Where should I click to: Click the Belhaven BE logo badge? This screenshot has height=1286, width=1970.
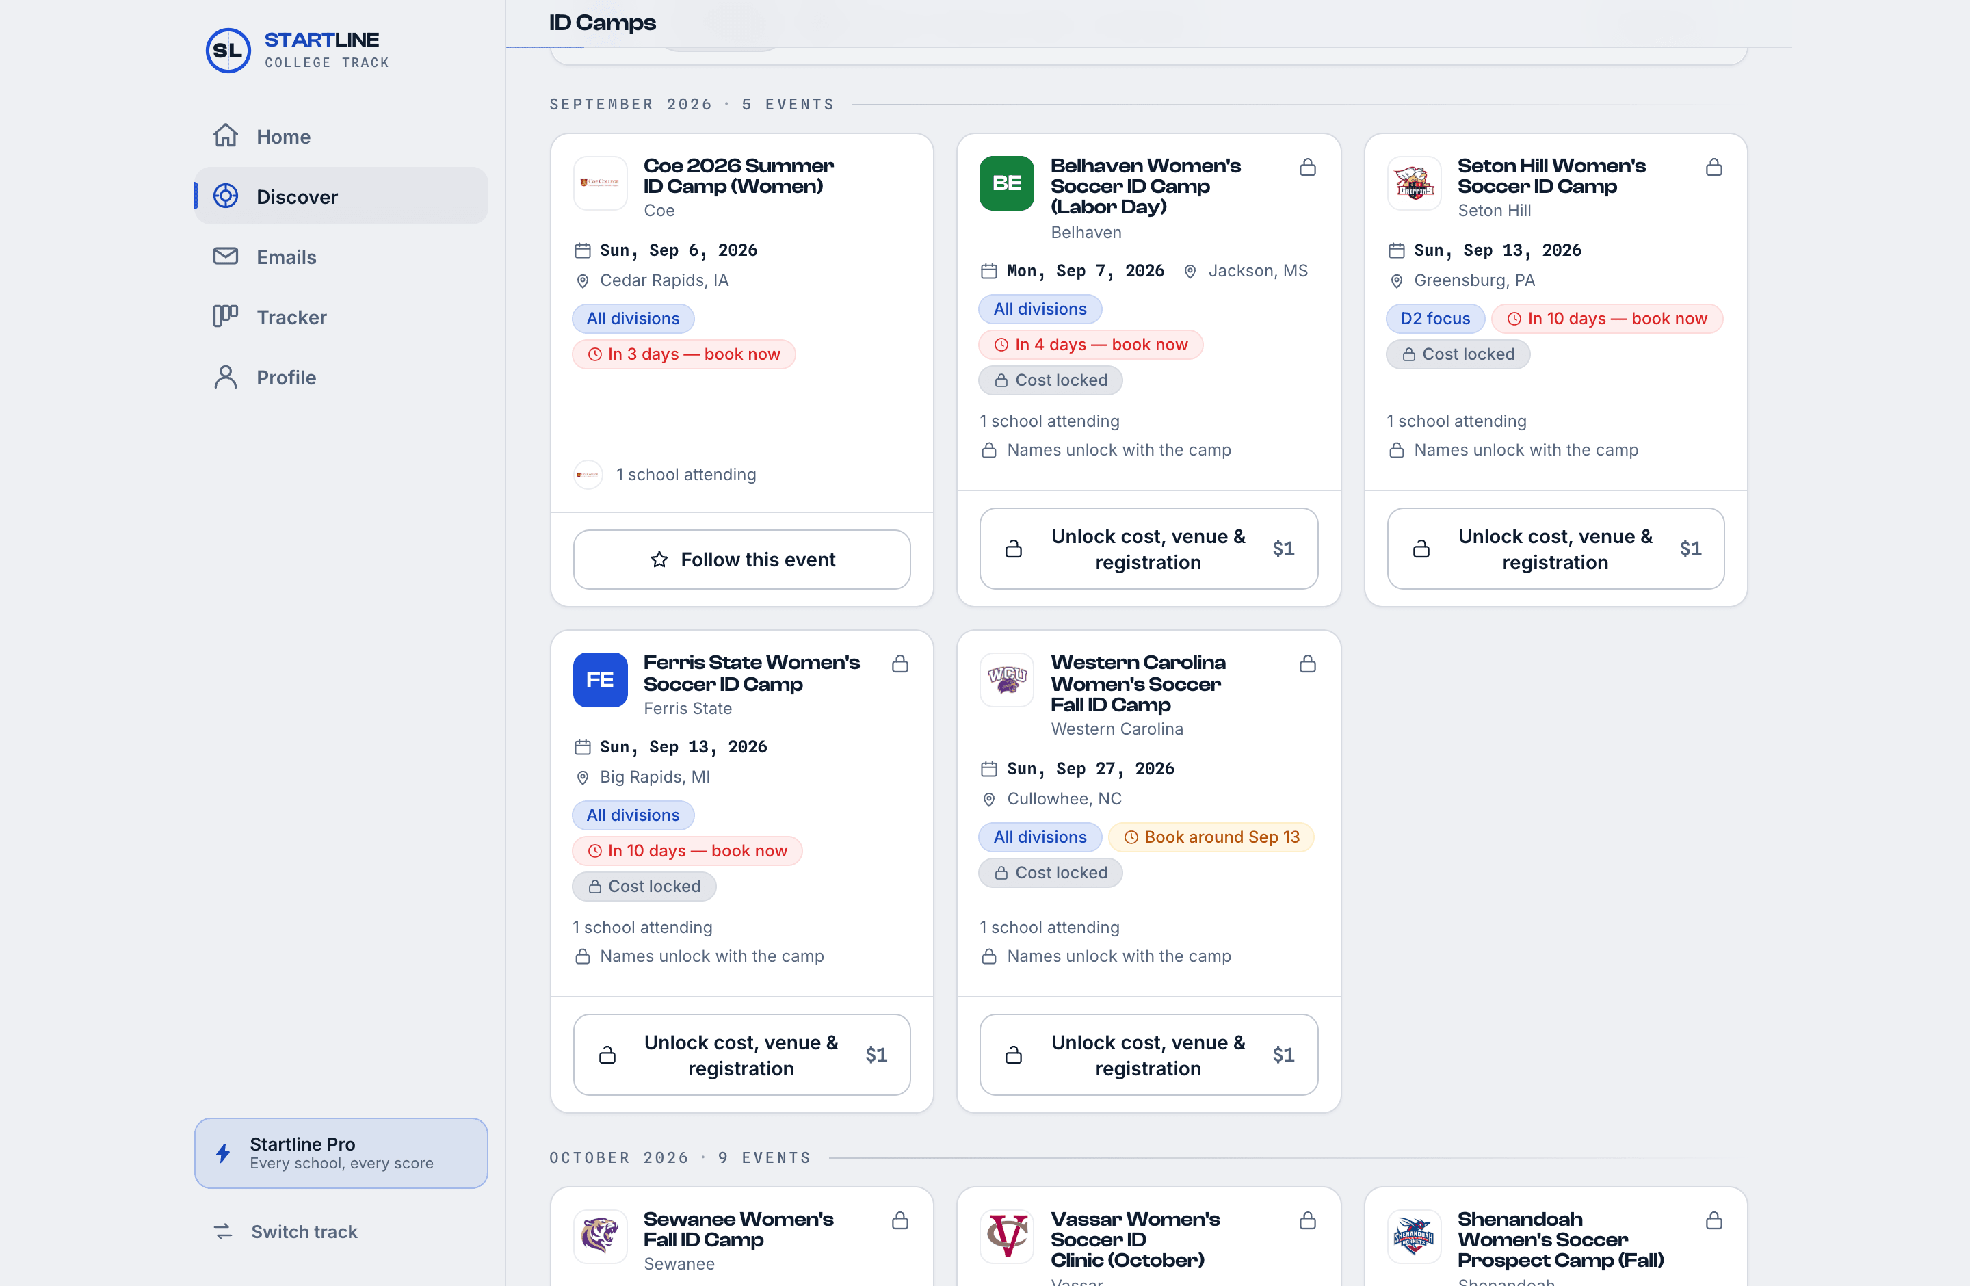pos(1006,183)
